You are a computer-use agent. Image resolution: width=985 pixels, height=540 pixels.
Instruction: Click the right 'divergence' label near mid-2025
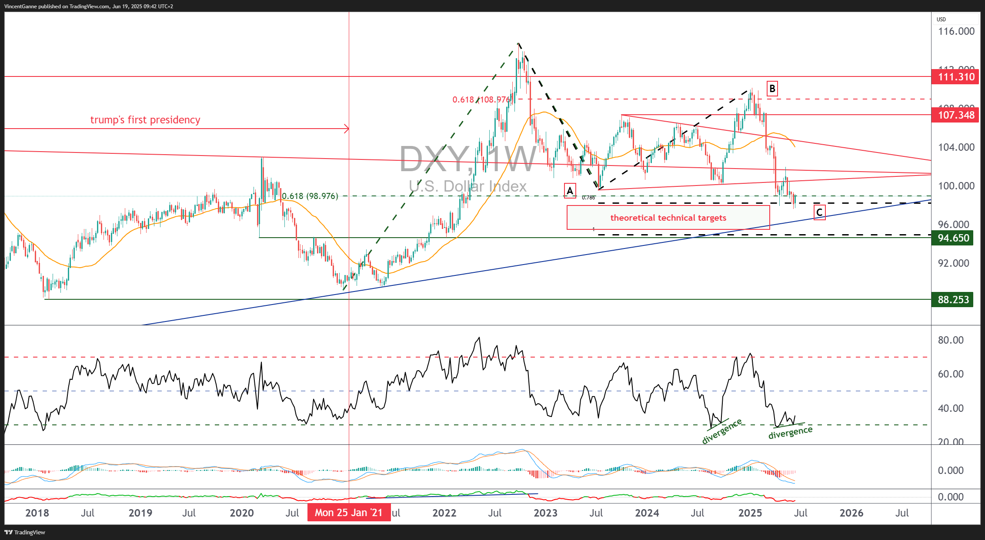pyautogui.click(x=791, y=432)
